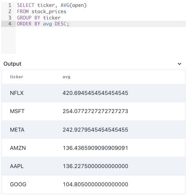Sort by the ticker column header

pyautogui.click(x=17, y=77)
